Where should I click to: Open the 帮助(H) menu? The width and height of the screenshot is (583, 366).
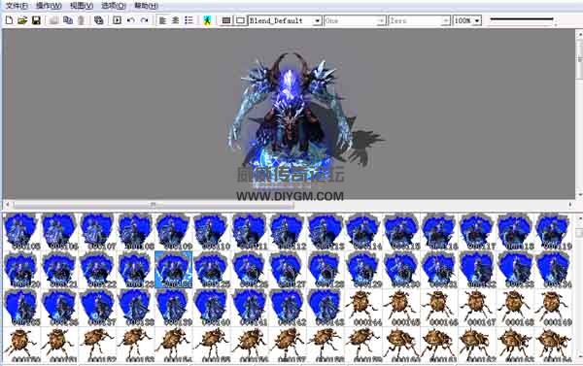click(146, 6)
